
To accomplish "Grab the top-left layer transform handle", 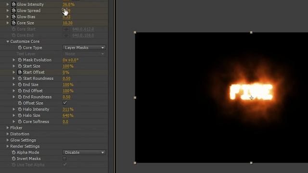I will [x=135, y=32].
